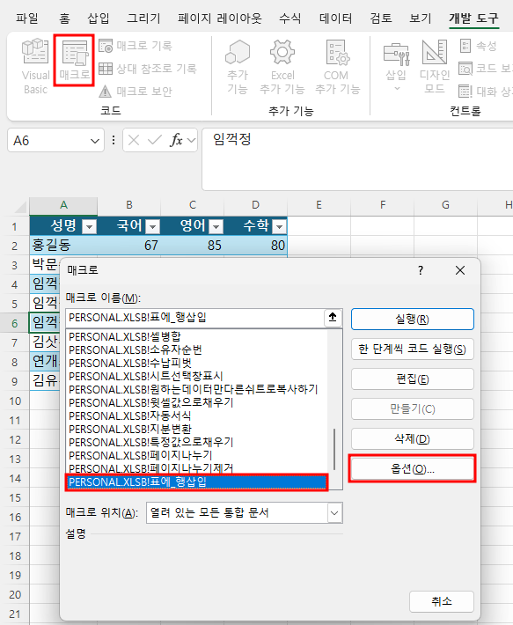This screenshot has width=513, height=625.
Task: Click the 삭제(D) delete button
Action: click(412, 439)
